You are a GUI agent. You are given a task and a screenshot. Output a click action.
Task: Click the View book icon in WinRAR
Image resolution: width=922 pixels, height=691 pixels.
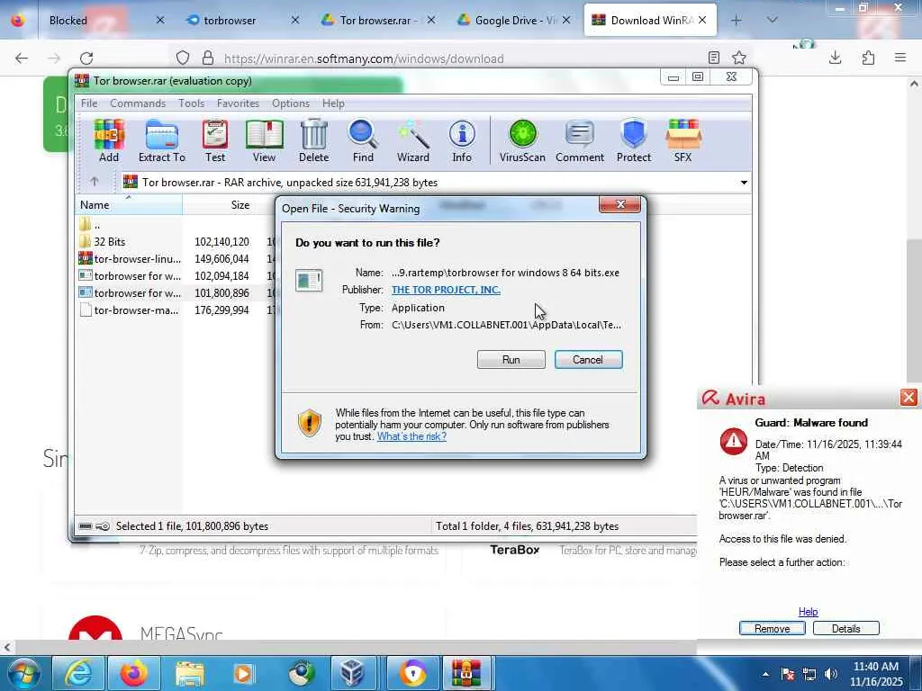[264, 141]
